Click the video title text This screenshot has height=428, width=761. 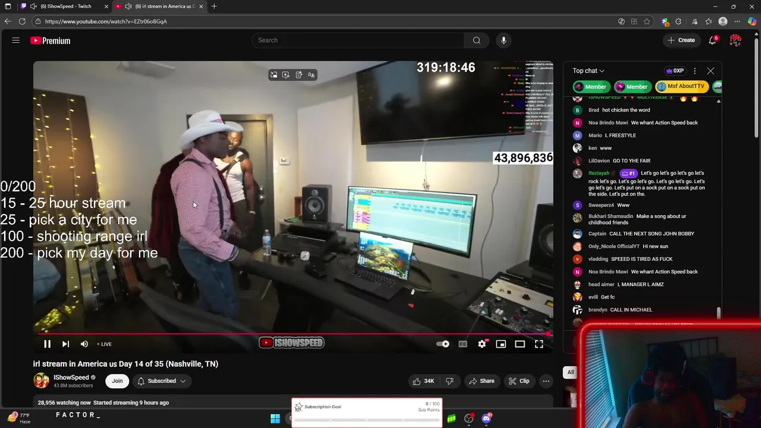point(125,364)
